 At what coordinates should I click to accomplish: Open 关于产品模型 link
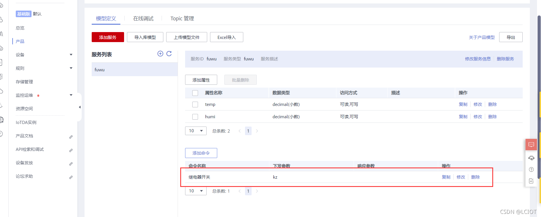tap(482, 37)
